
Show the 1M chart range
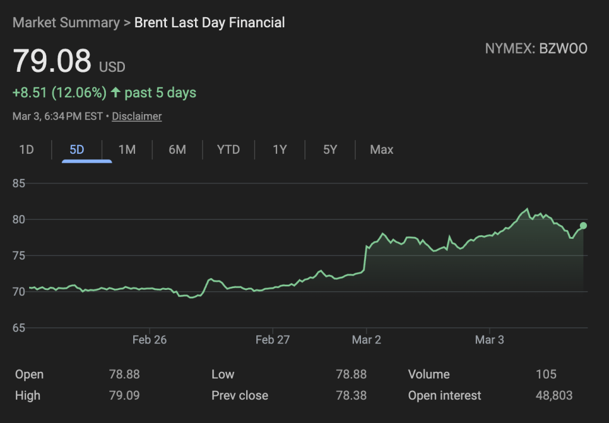tap(127, 150)
